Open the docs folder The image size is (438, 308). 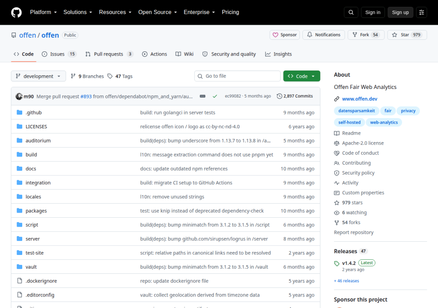pyautogui.click(x=31, y=169)
